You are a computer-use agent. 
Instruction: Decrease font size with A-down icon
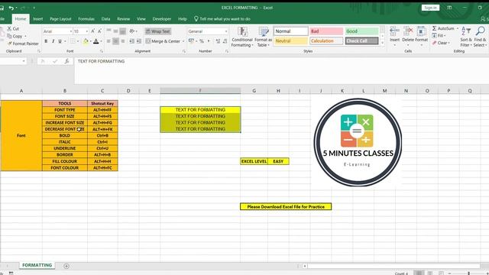99,31
